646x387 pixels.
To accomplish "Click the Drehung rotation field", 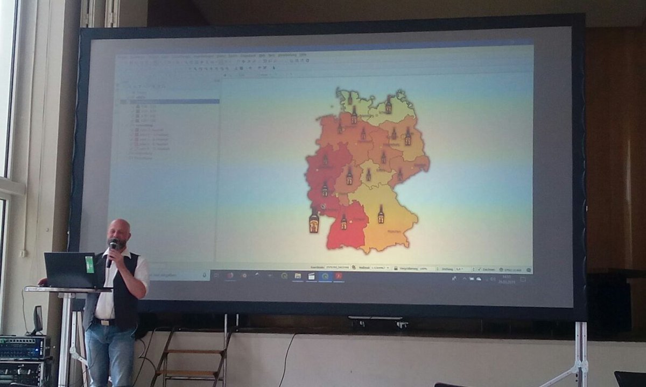I will pos(464,269).
